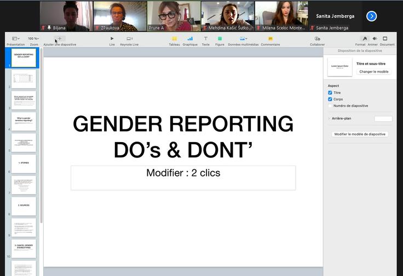Add a text box with Texte
This screenshot has width=403, height=276.
coord(205,39)
